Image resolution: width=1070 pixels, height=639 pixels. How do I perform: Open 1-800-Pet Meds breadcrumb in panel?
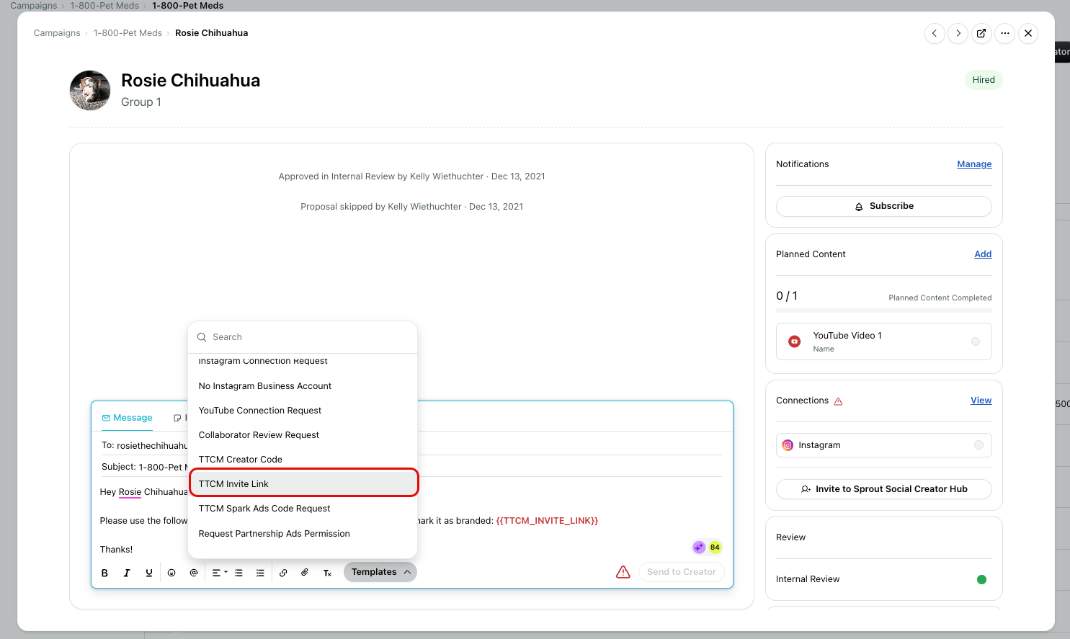pos(128,33)
